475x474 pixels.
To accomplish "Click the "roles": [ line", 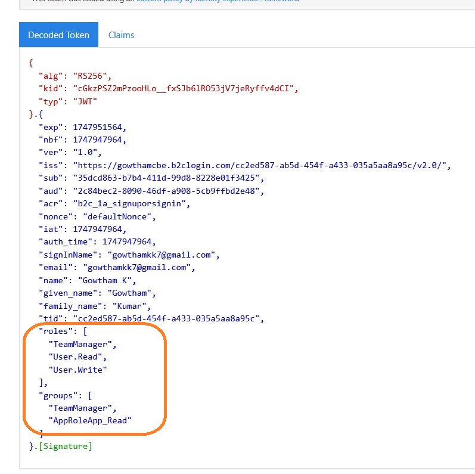I will [x=63, y=332].
